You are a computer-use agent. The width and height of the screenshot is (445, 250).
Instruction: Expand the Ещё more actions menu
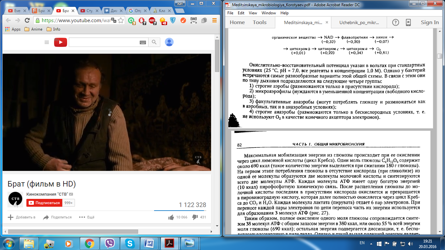click(x=87, y=217)
